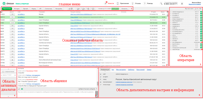Switch to the База знаний tab
The height and width of the screenshot is (99, 203).
(x=141, y=70)
